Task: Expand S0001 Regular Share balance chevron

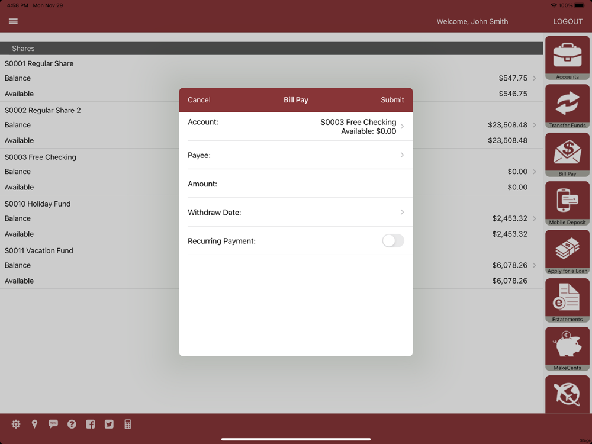Action: tap(534, 78)
